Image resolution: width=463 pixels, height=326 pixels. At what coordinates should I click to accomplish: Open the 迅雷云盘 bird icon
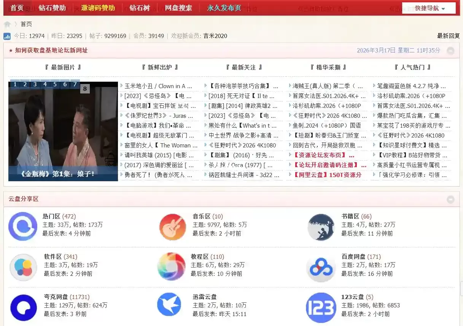tap(169, 305)
